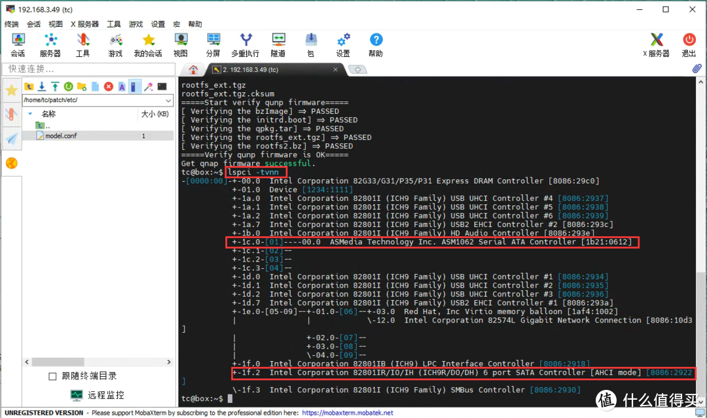Click the 远程监控 remote monitoring button
The image size is (707, 418).
click(x=97, y=395)
